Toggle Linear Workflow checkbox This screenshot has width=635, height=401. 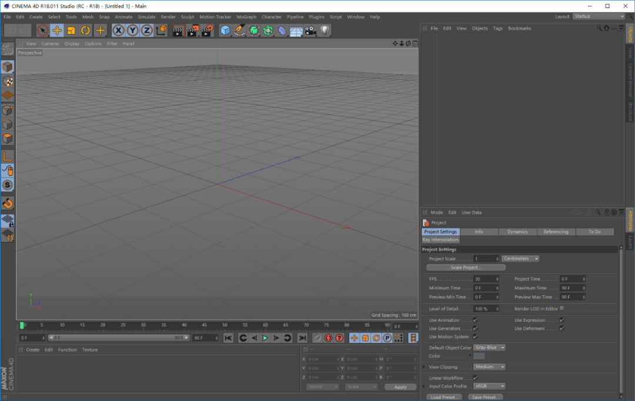[476, 378]
